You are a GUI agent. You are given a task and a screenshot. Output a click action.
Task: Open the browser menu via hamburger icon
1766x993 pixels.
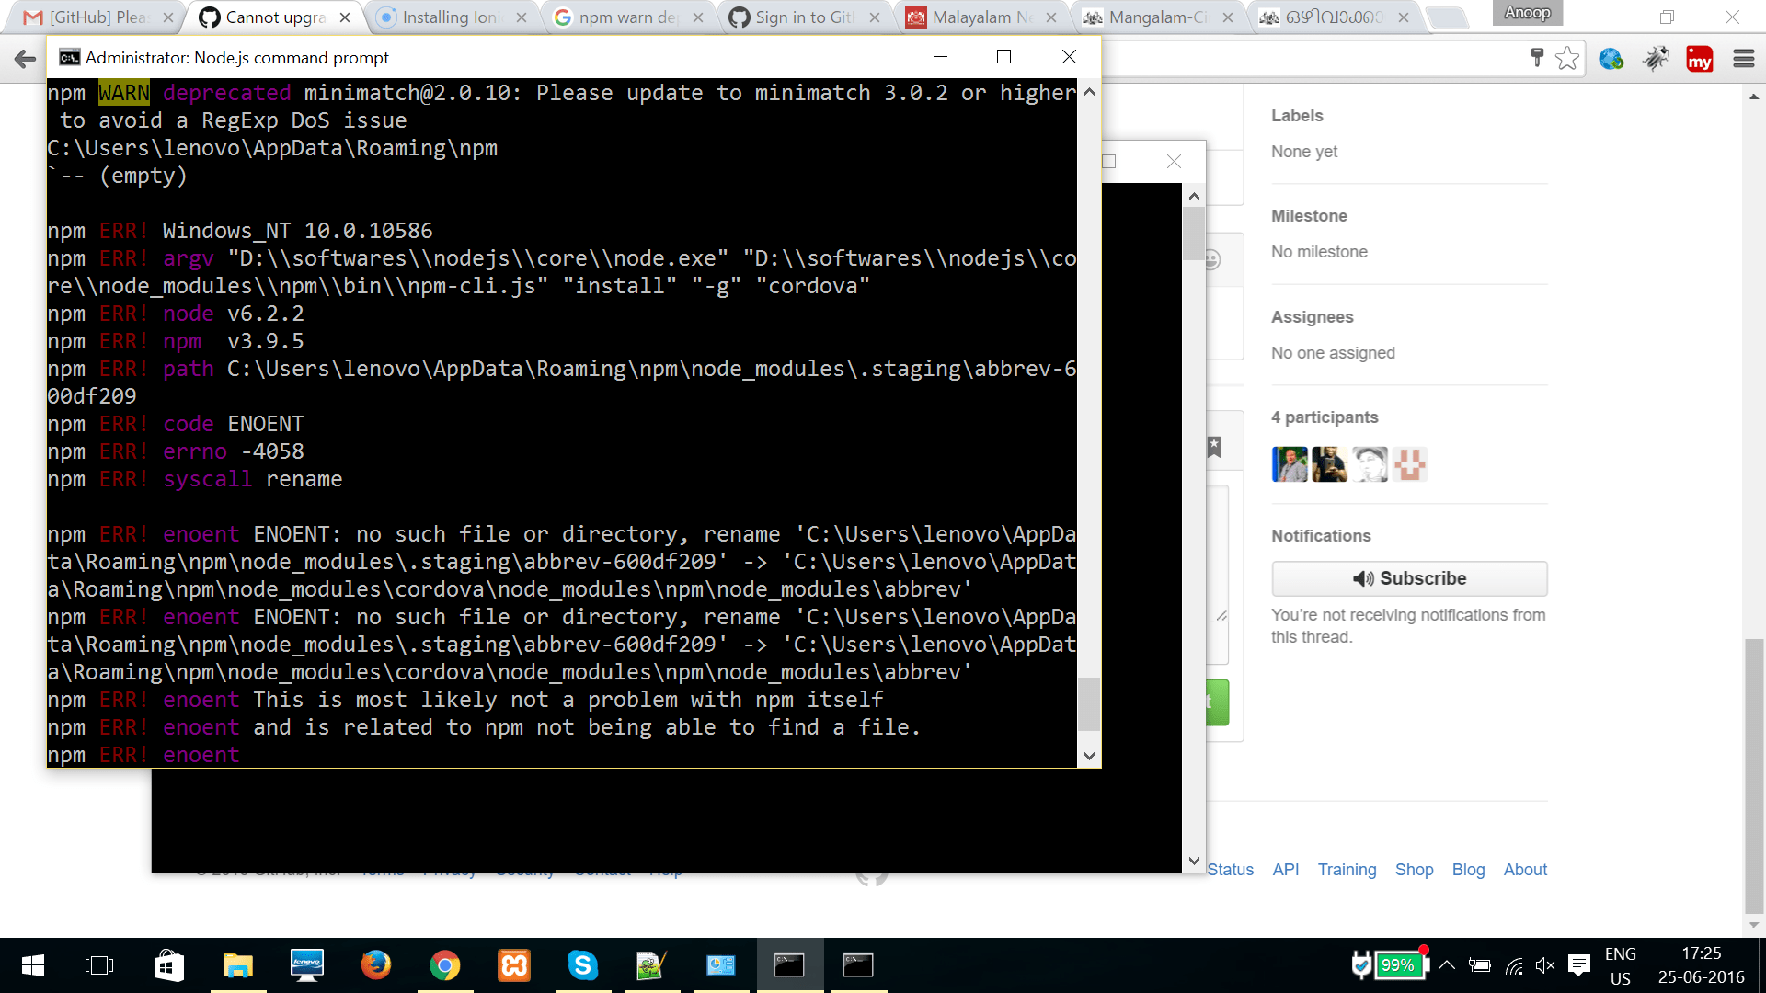(1745, 58)
